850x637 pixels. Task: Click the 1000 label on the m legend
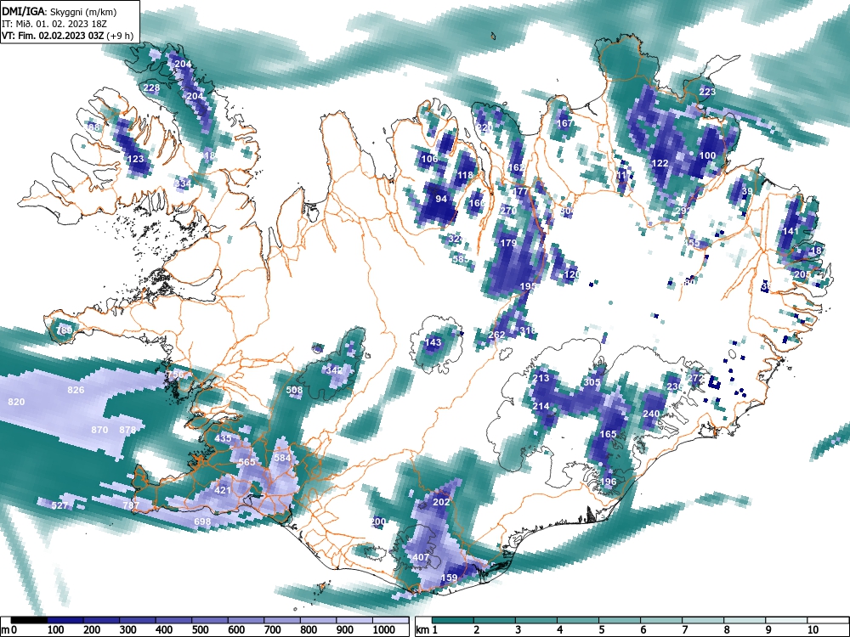coord(384,630)
